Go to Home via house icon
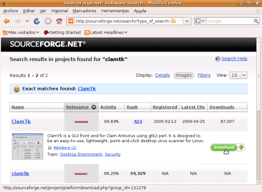 click(59, 21)
